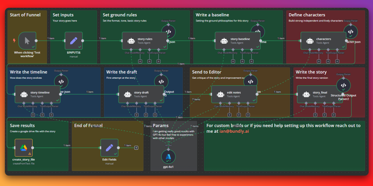The height and width of the screenshot is (186, 373).
Task: Add Memory to story_final agent
Action: (x=315, y=115)
